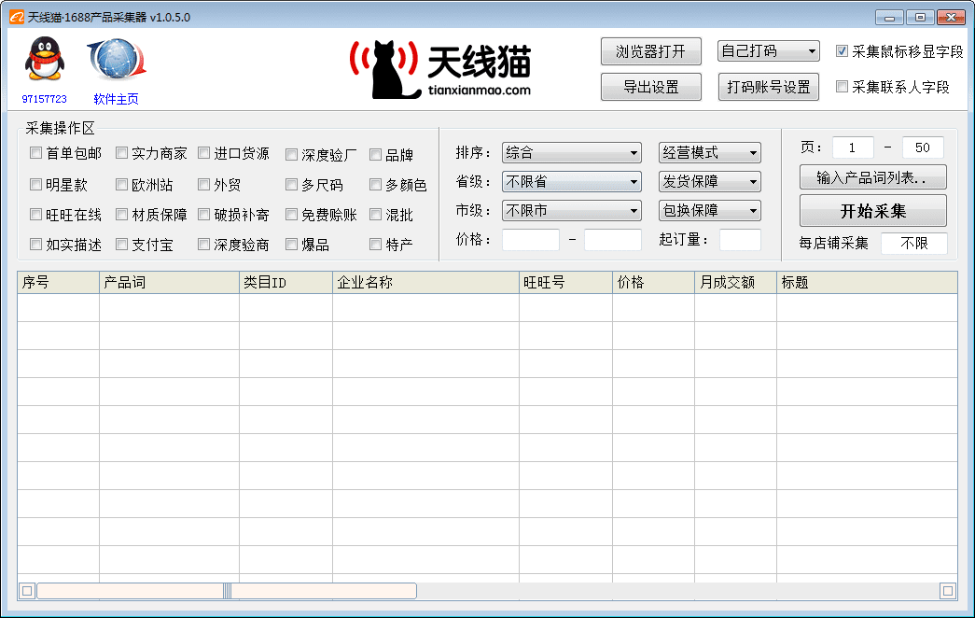Open the 97157723 QQ link
Viewport: 975px width, 618px height.
pos(44,99)
